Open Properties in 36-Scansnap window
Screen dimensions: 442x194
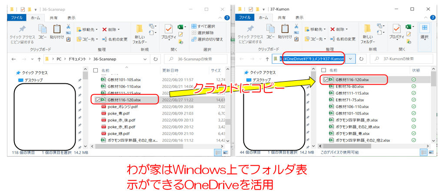(x=169, y=33)
